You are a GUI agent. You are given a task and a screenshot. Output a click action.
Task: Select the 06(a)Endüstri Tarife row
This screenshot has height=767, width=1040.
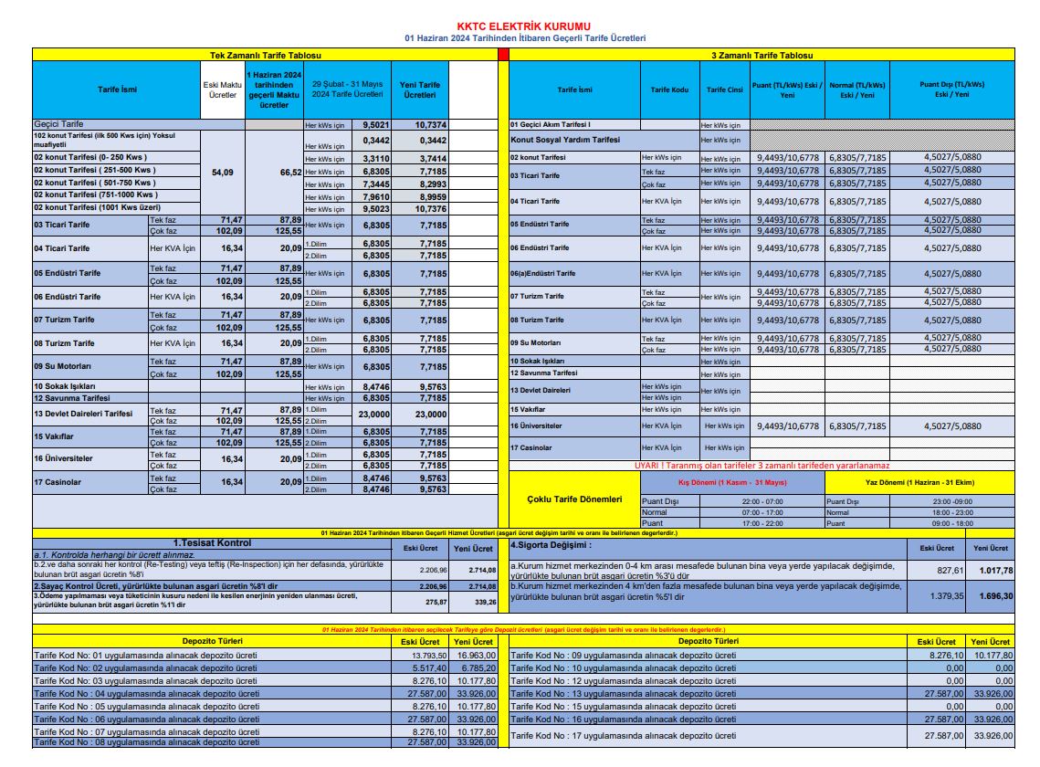542,273
